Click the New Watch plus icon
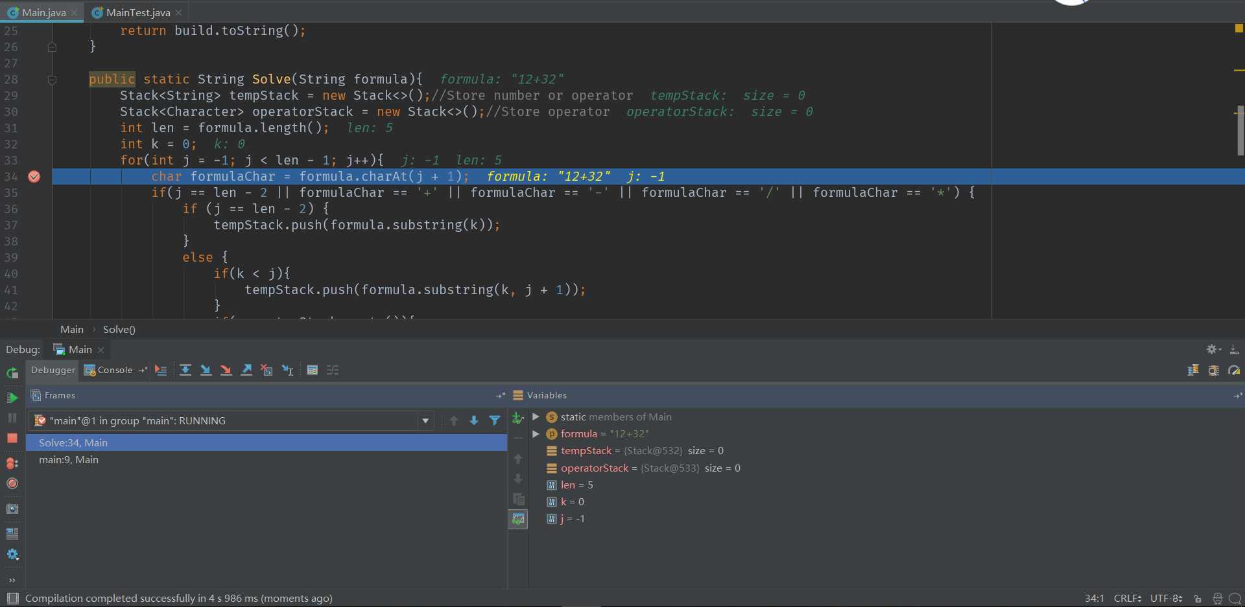The width and height of the screenshot is (1245, 607). tap(518, 418)
